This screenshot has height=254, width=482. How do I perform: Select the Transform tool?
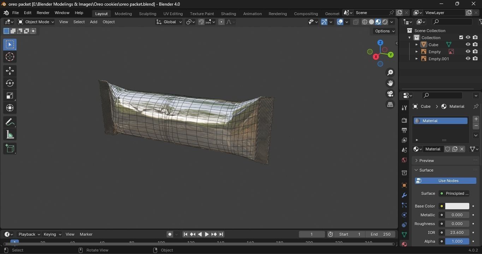[x=10, y=108]
